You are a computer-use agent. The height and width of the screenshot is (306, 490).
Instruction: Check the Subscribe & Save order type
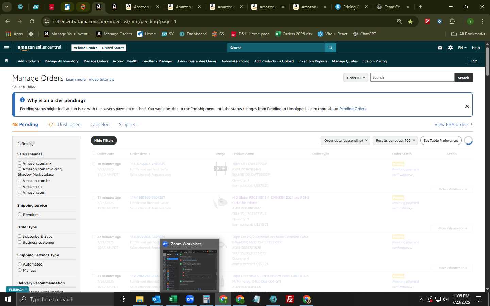pyautogui.click(x=20, y=236)
